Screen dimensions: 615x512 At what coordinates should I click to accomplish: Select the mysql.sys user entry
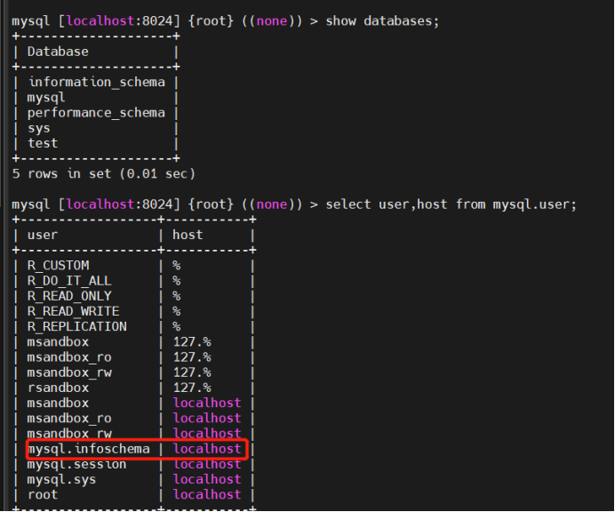pyautogui.click(x=61, y=480)
